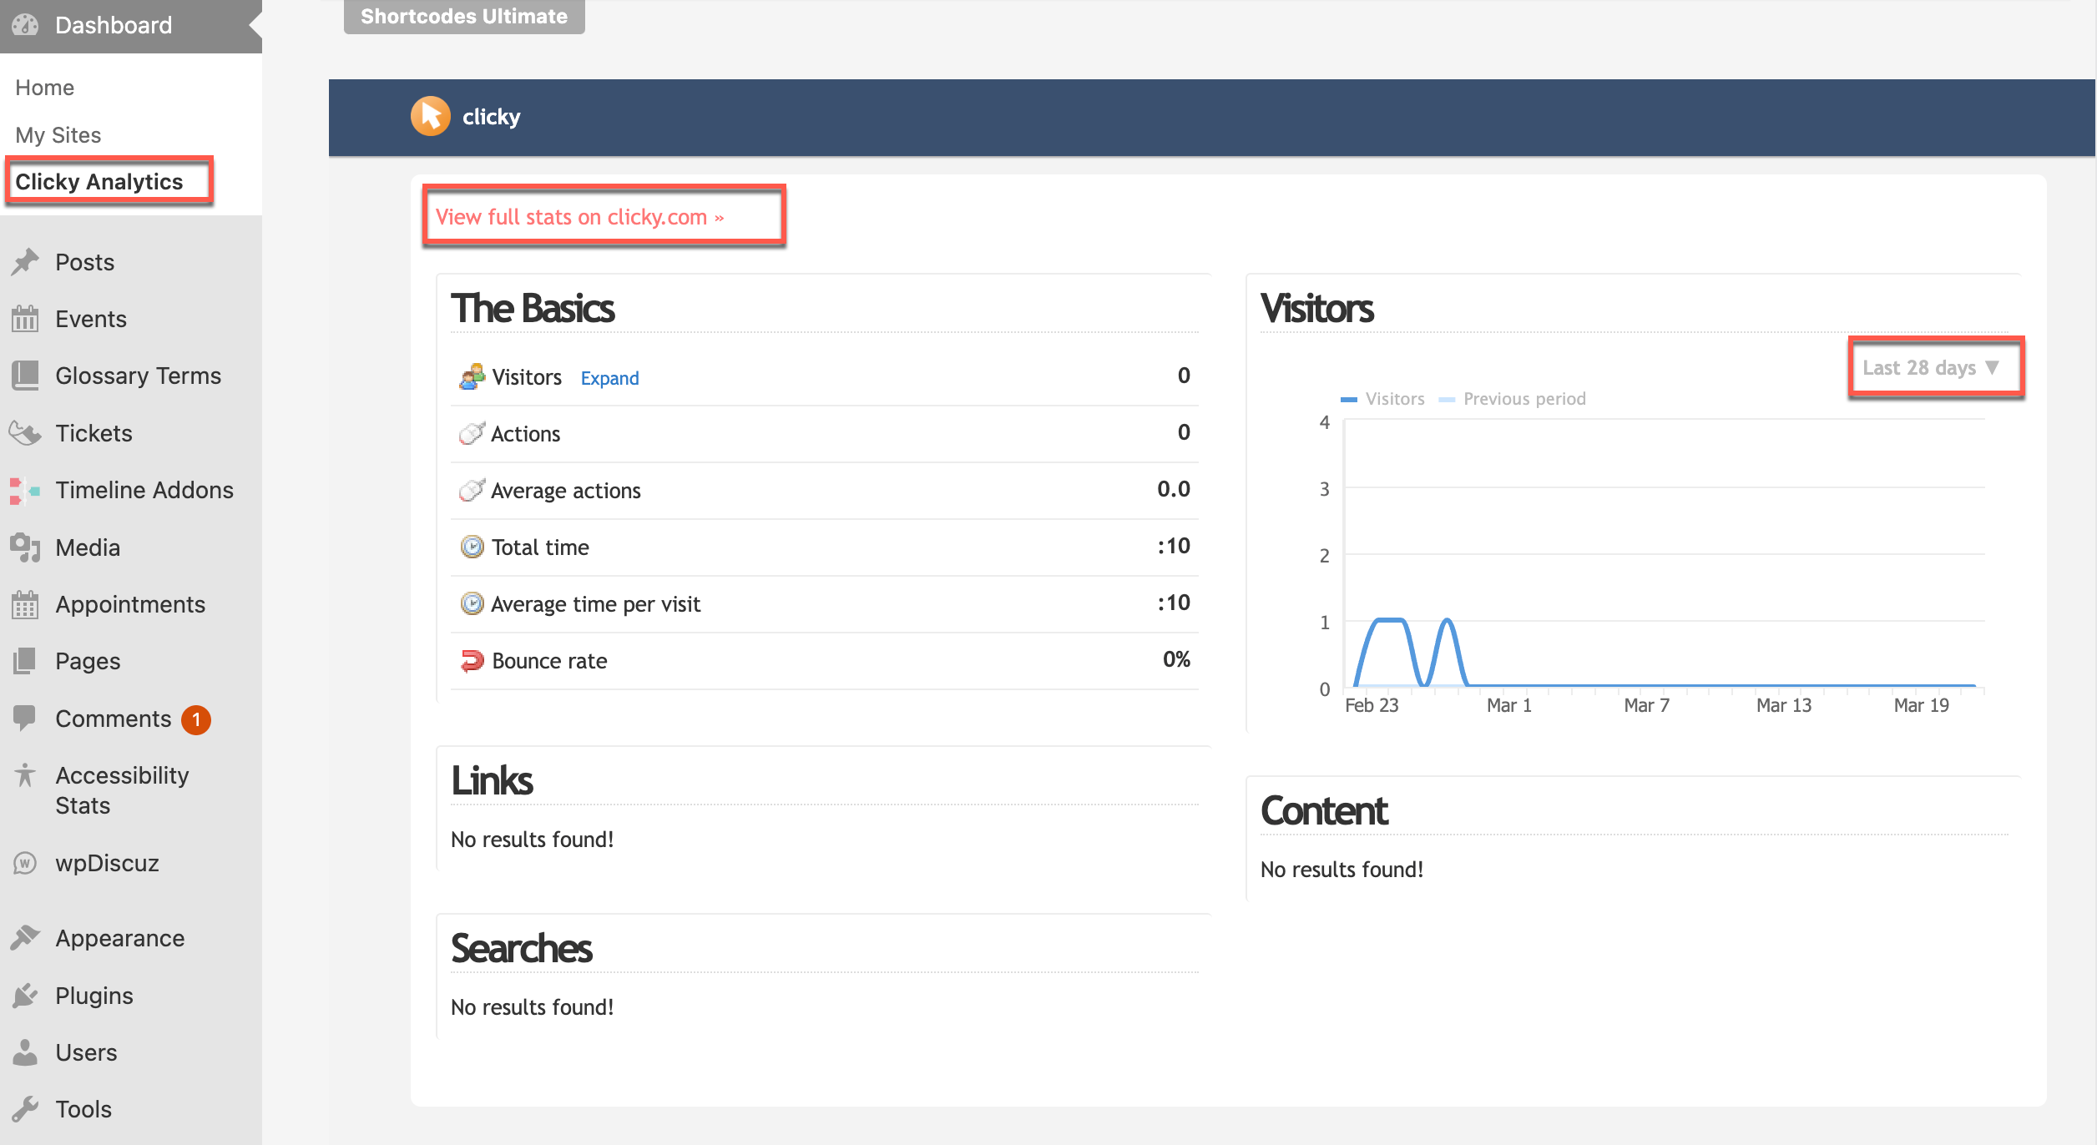The height and width of the screenshot is (1145, 2097).
Task: Click No results found under Content
Action: pos(1342,870)
